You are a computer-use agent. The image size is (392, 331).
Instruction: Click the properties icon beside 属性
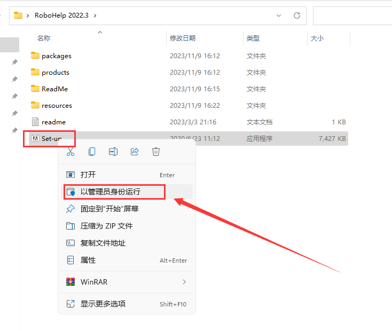point(70,260)
